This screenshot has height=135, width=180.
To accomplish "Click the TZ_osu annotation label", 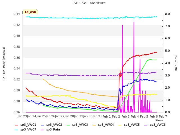I will pos(30,12).
